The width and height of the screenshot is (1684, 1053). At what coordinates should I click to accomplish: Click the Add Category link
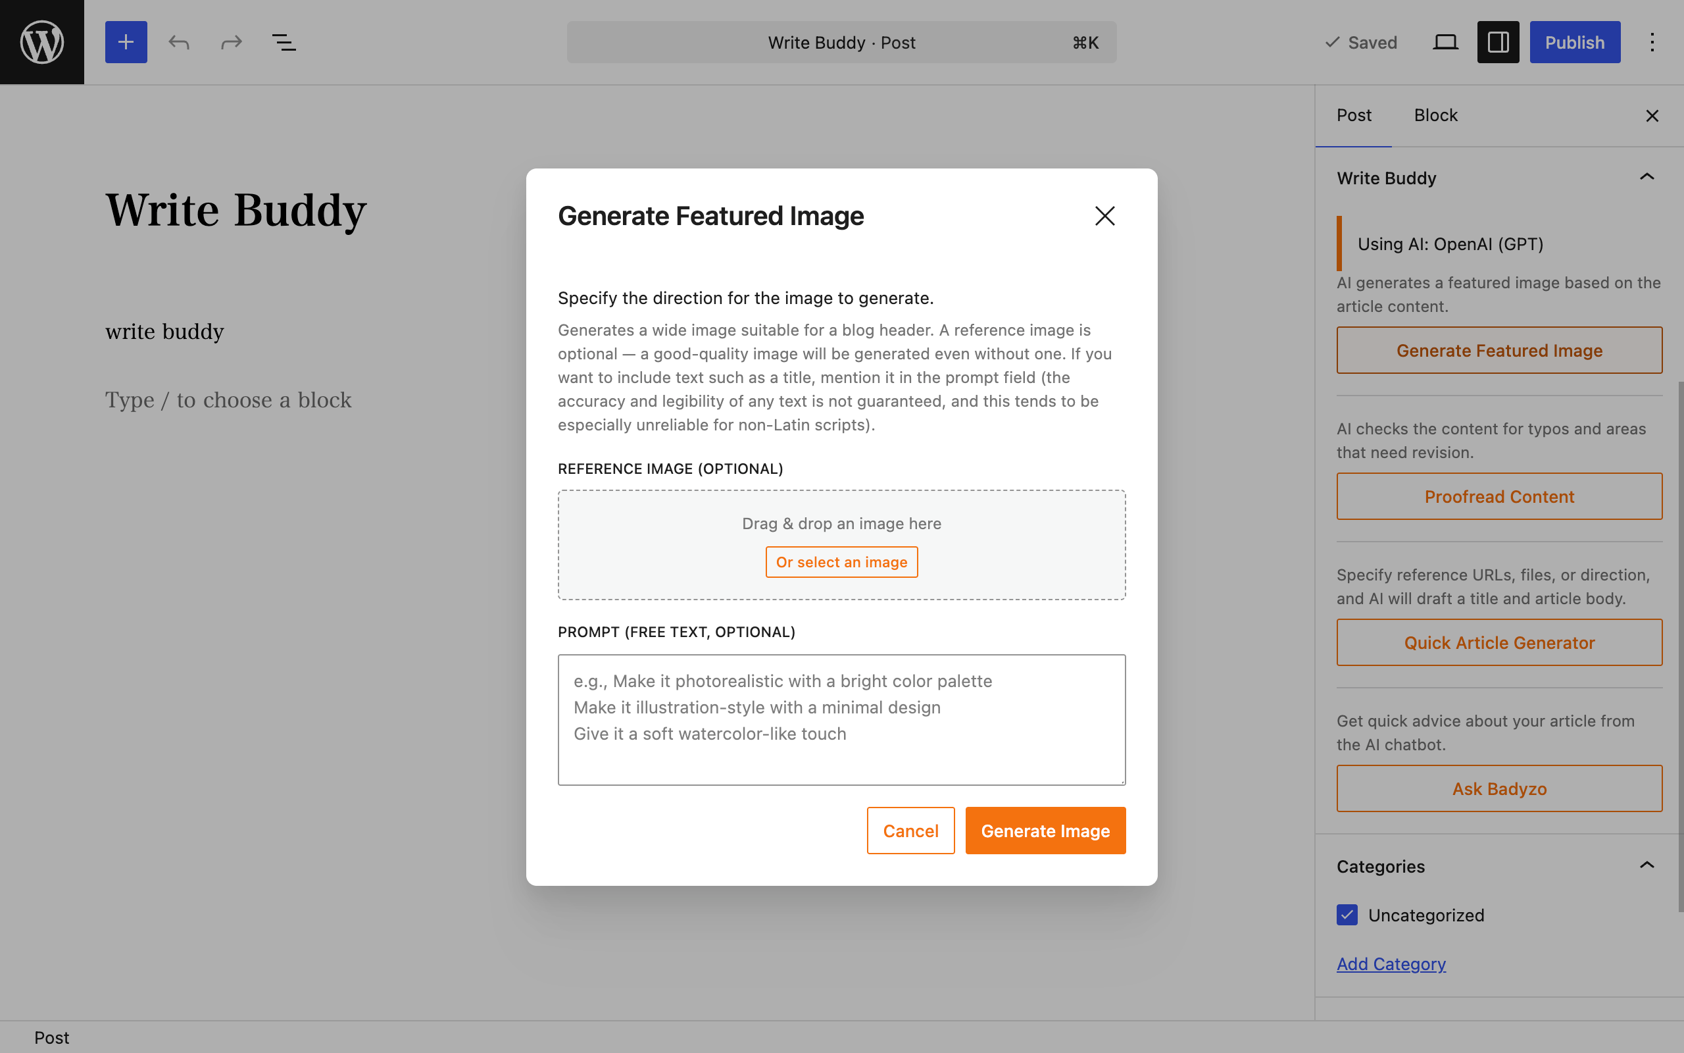[1391, 964]
